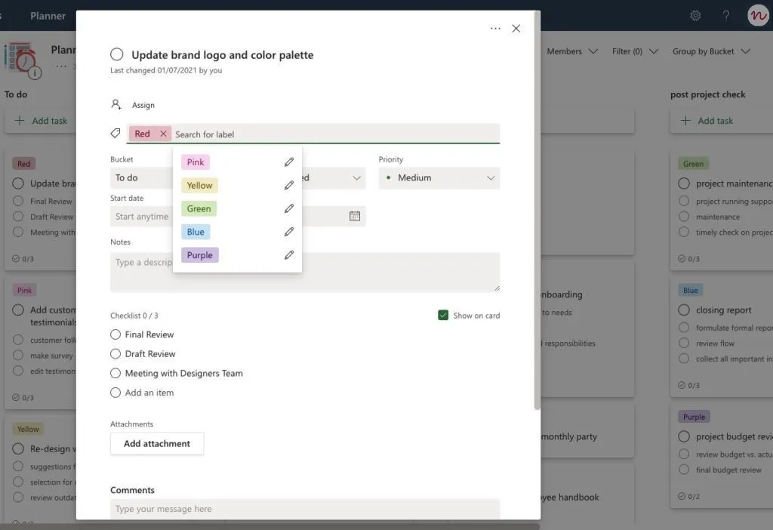Screen dimensions: 773x530
Task: Select Green from label list
Action: pyautogui.click(x=199, y=208)
